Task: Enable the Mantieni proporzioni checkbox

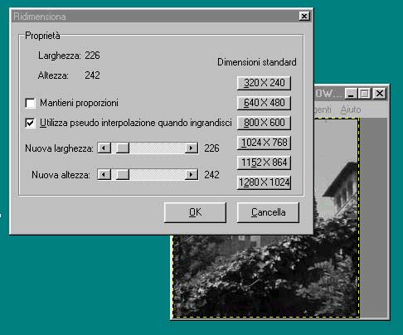Action: (x=30, y=103)
